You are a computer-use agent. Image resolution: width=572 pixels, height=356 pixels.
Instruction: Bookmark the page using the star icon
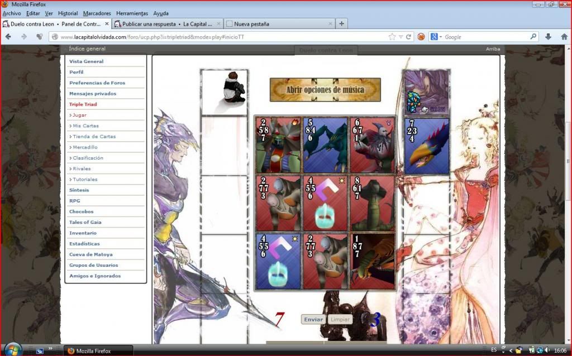(392, 37)
